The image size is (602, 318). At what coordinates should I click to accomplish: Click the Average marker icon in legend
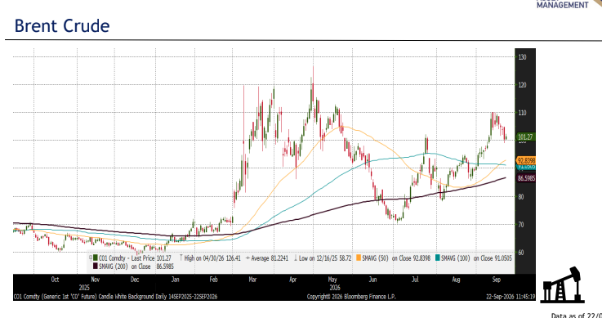[x=247, y=258]
